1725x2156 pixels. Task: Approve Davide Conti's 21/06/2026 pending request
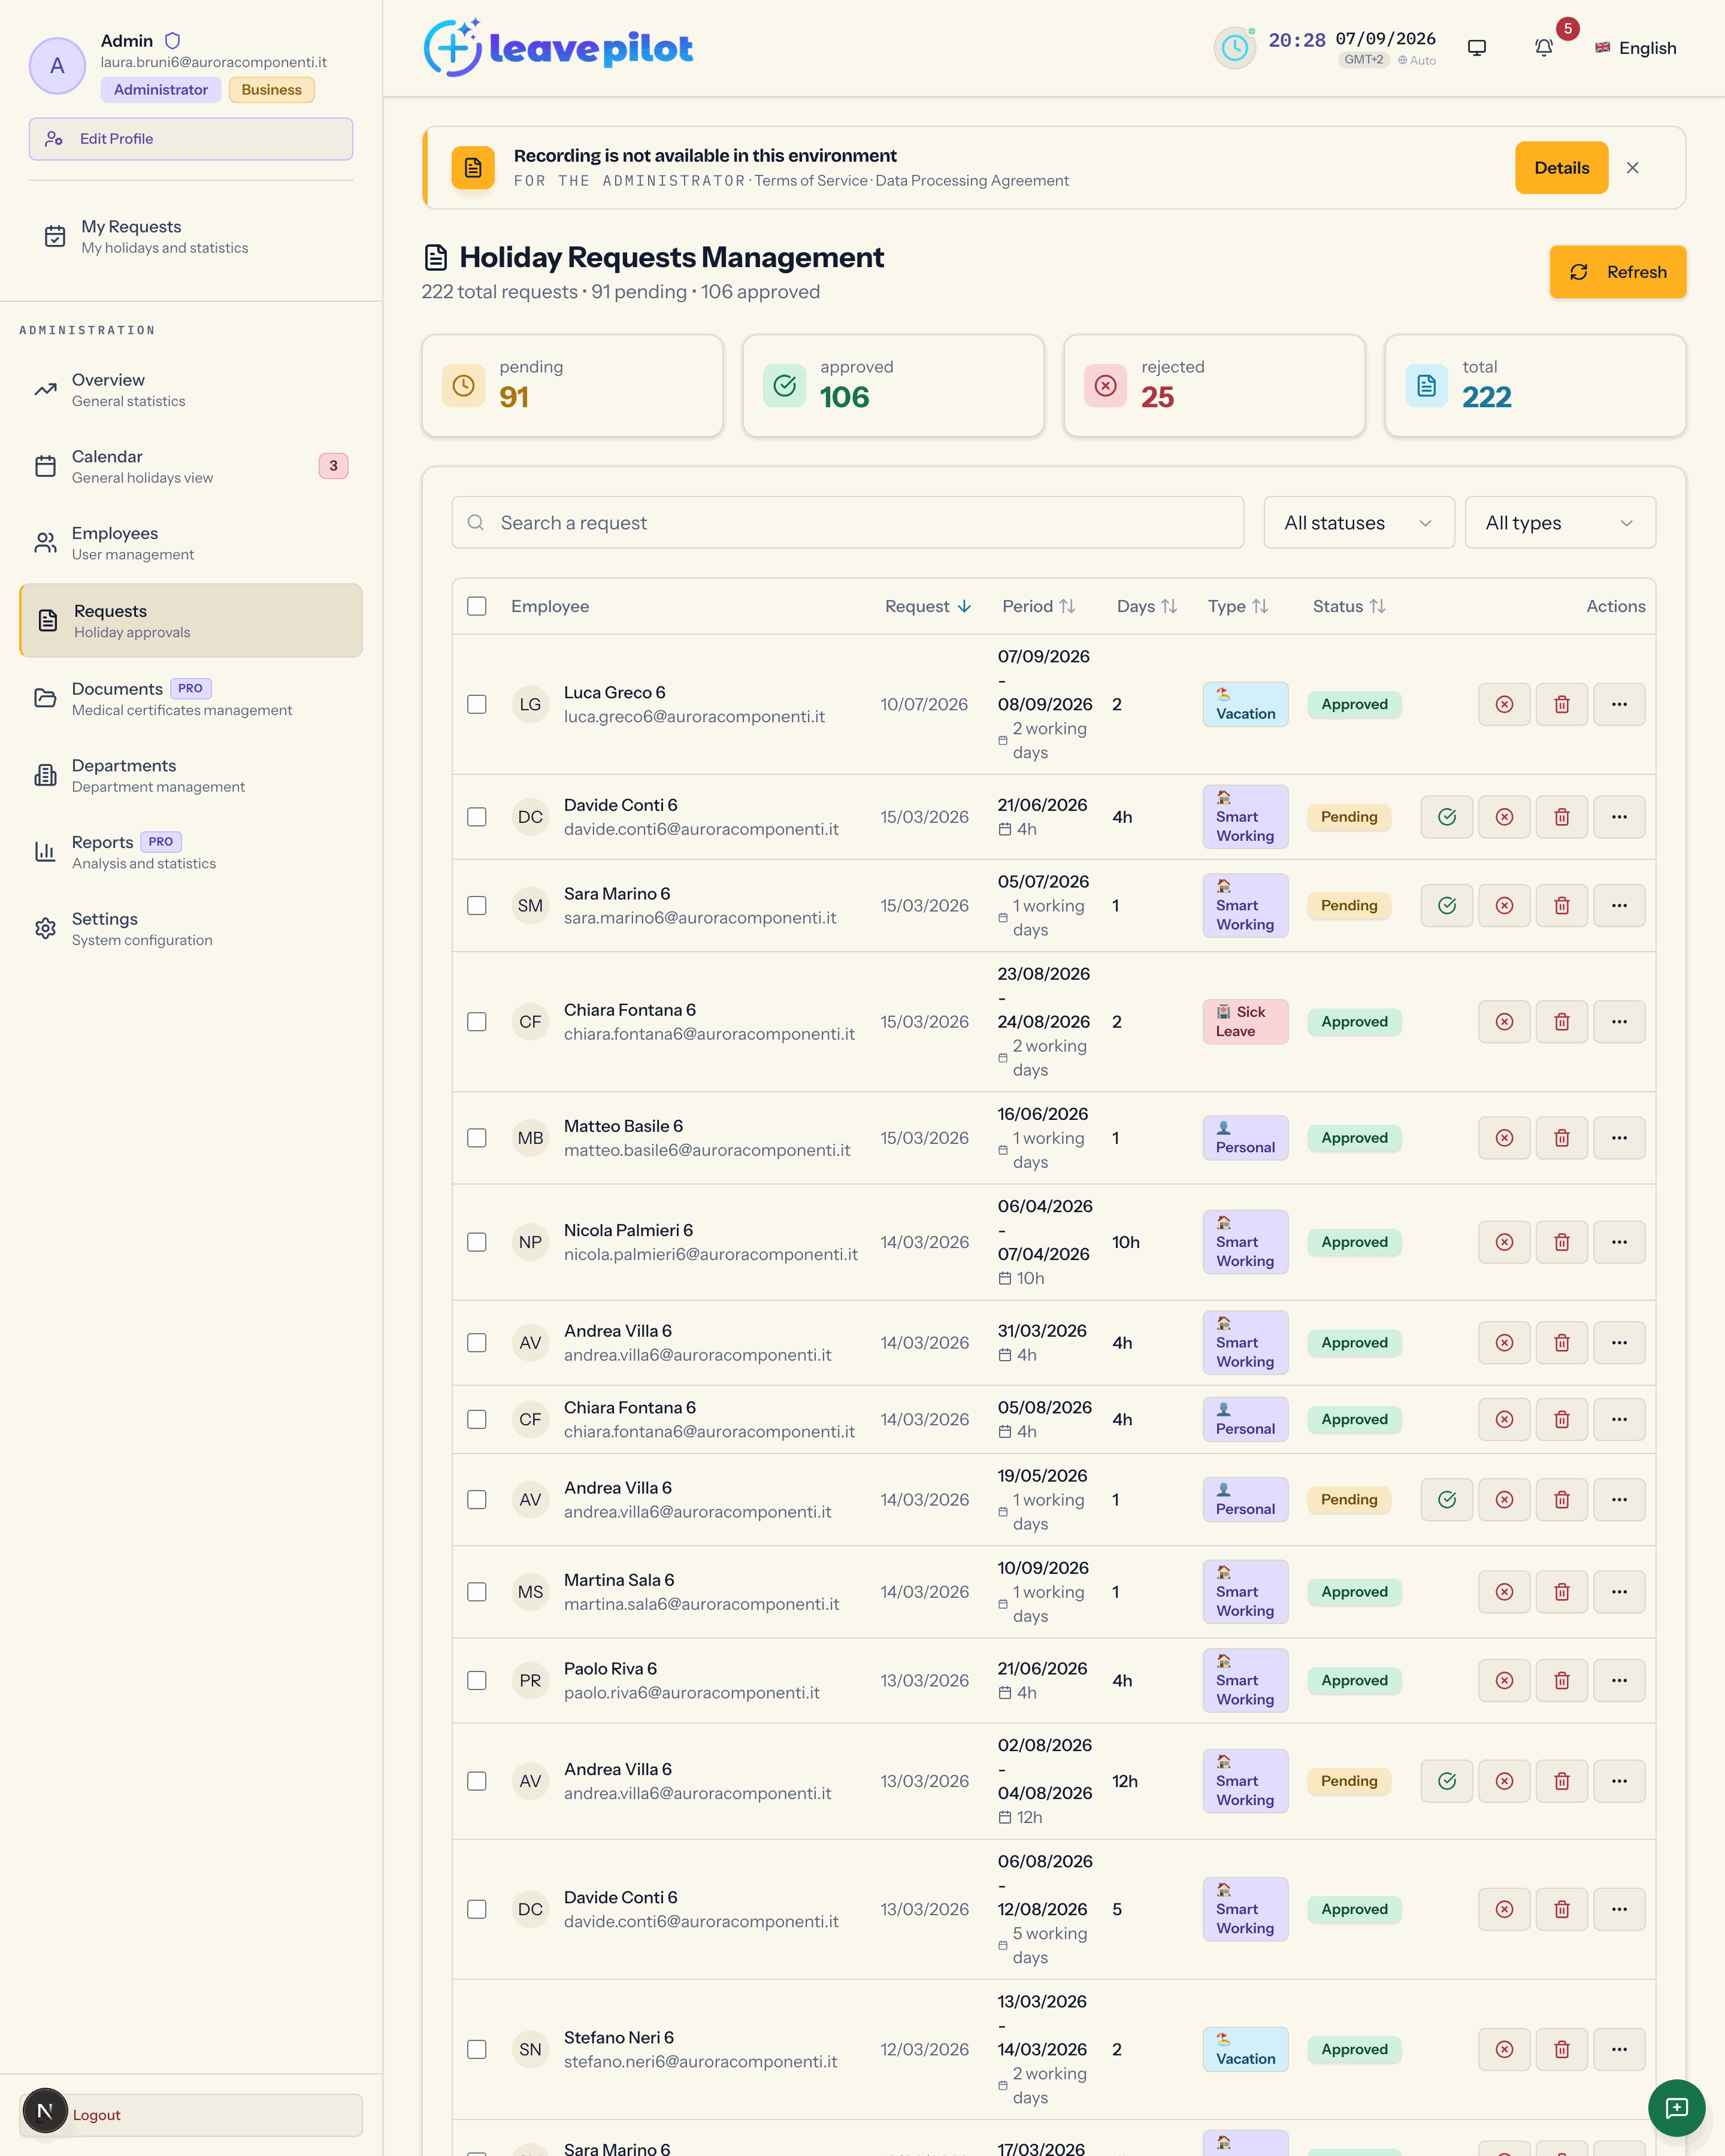click(x=1446, y=817)
